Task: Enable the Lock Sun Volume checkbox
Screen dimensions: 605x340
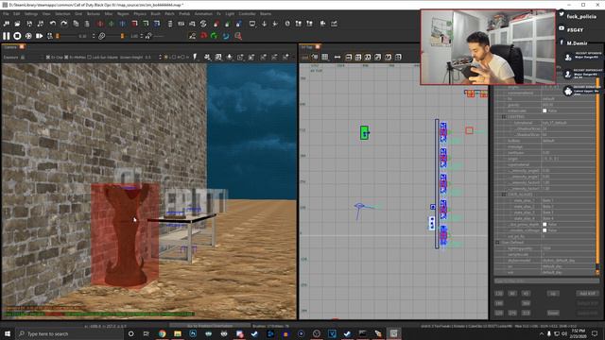Action: pyautogui.click(x=89, y=58)
